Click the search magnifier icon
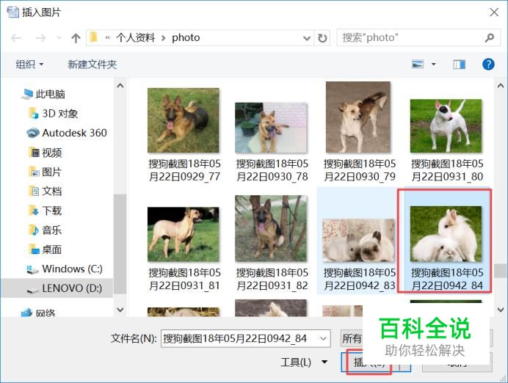This screenshot has width=508, height=383. coord(490,37)
